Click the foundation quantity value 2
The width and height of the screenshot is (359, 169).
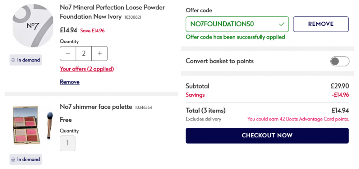[83, 54]
